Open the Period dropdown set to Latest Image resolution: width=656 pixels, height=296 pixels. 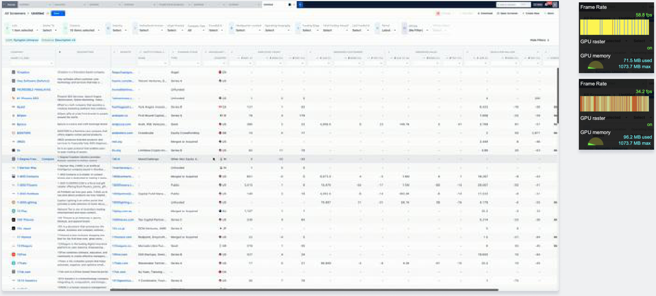pyautogui.click(x=388, y=30)
